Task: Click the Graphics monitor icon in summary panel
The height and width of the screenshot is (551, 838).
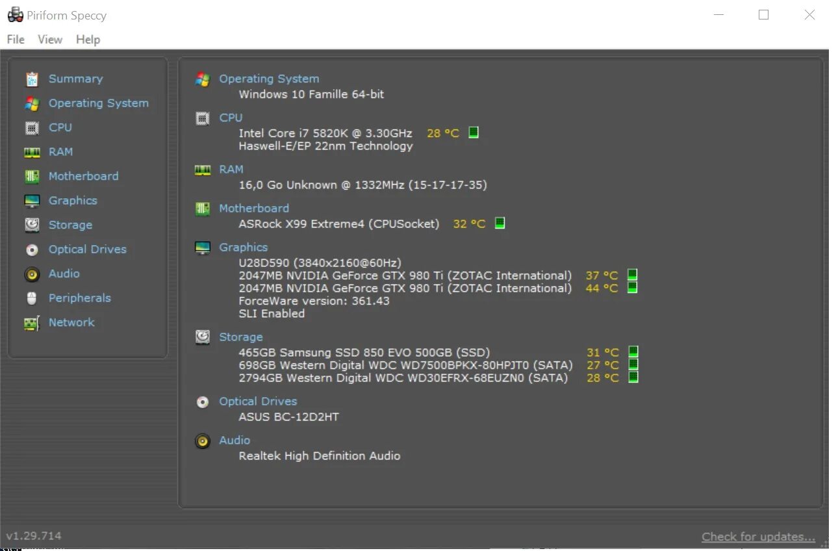Action: tap(203, 248)
